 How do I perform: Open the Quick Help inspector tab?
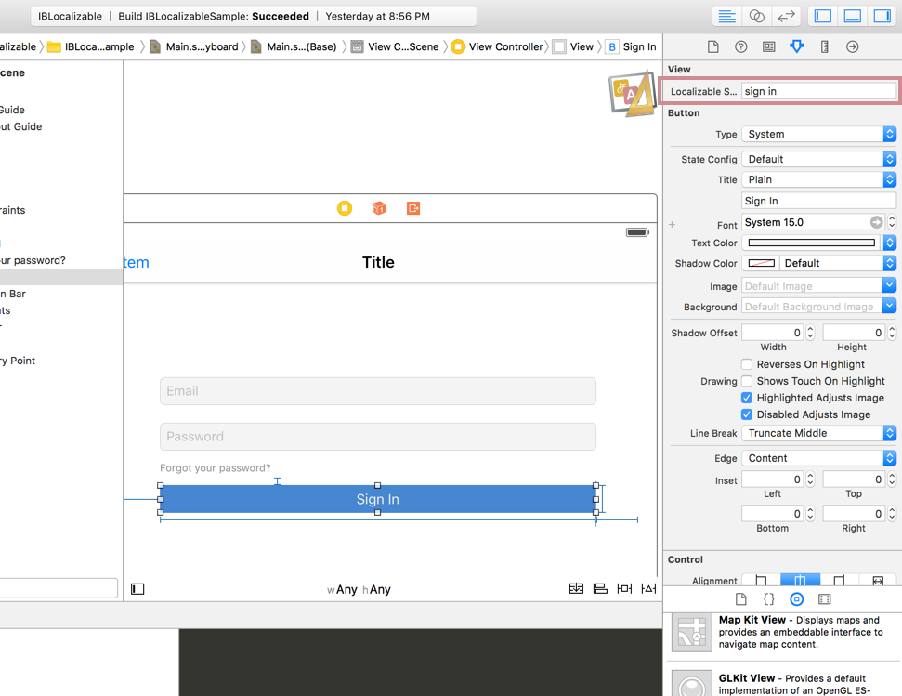[741, 46]
